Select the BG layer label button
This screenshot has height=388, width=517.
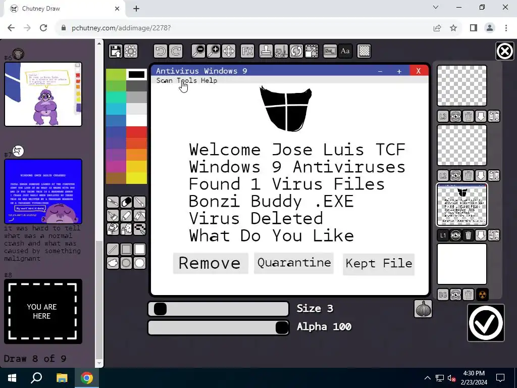(443, 295)
